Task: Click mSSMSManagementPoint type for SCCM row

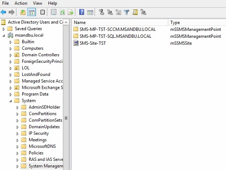Action: click(196, 29)
